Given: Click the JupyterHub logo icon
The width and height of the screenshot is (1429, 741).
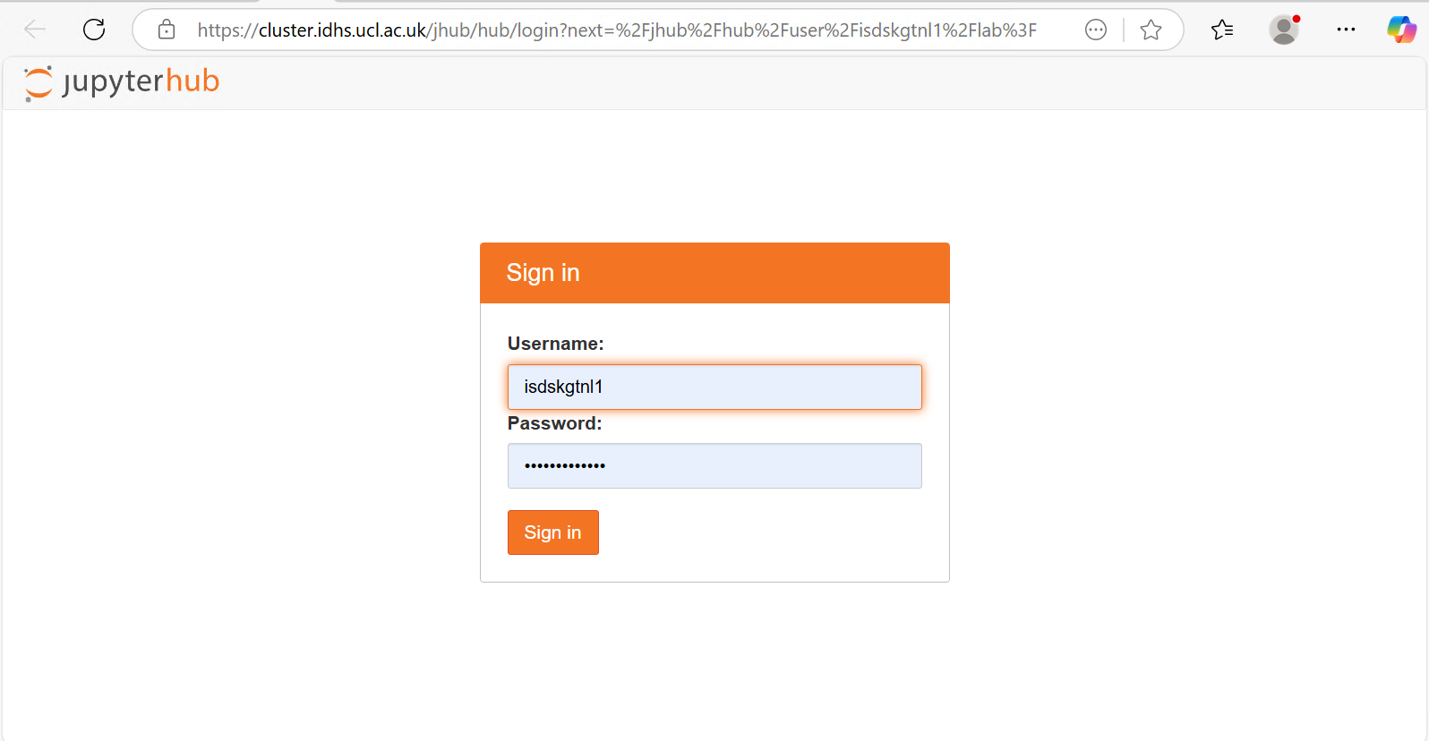Looking at the screenshot, I should [38, 82].
